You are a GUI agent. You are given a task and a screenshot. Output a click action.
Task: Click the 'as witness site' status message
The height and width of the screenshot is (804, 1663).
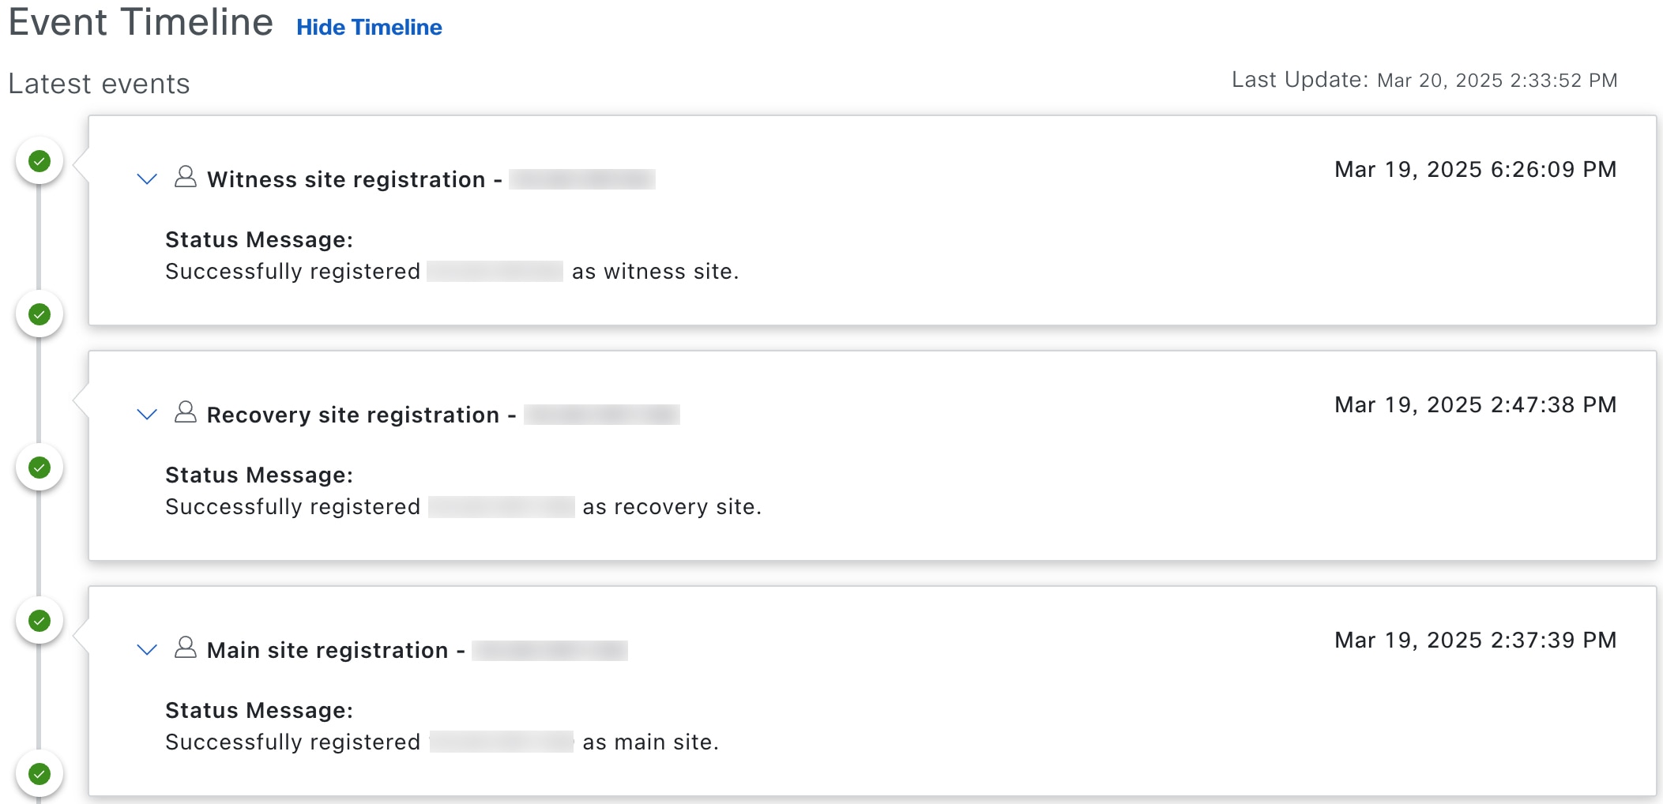click(451, 272)
